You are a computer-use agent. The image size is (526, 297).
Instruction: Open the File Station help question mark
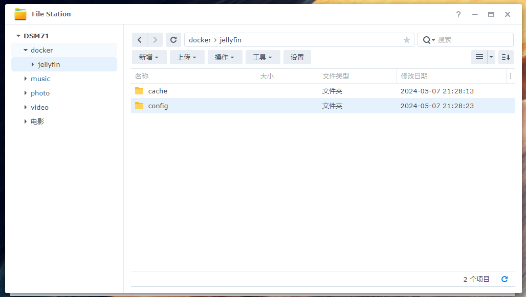[459, 14]
